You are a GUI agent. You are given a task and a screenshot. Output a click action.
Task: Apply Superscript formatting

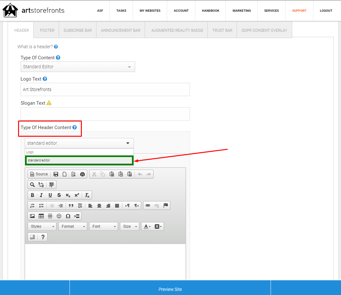point(77,195)
